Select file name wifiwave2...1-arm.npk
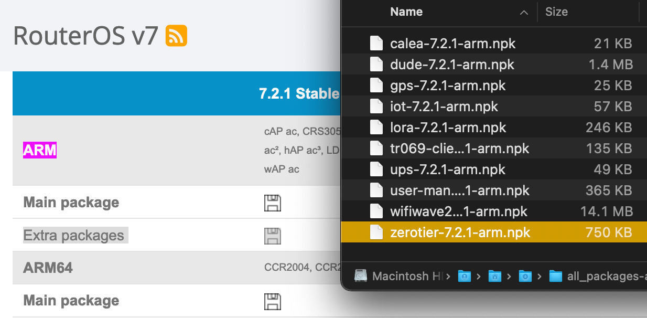The image size is (647, 318). (459, 211)
